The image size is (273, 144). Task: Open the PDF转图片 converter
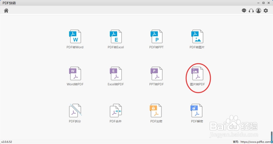click(197, 39)
